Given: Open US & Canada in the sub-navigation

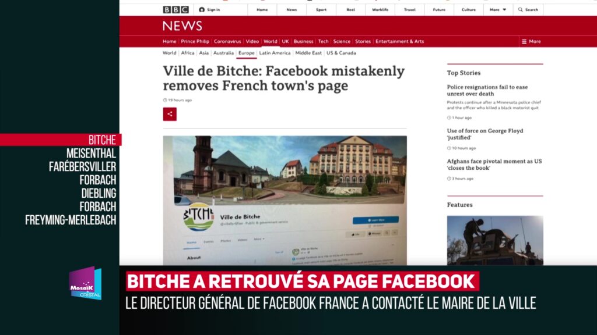Looking at the screenshot, I should pyautogui.click(x=341, y=53).
